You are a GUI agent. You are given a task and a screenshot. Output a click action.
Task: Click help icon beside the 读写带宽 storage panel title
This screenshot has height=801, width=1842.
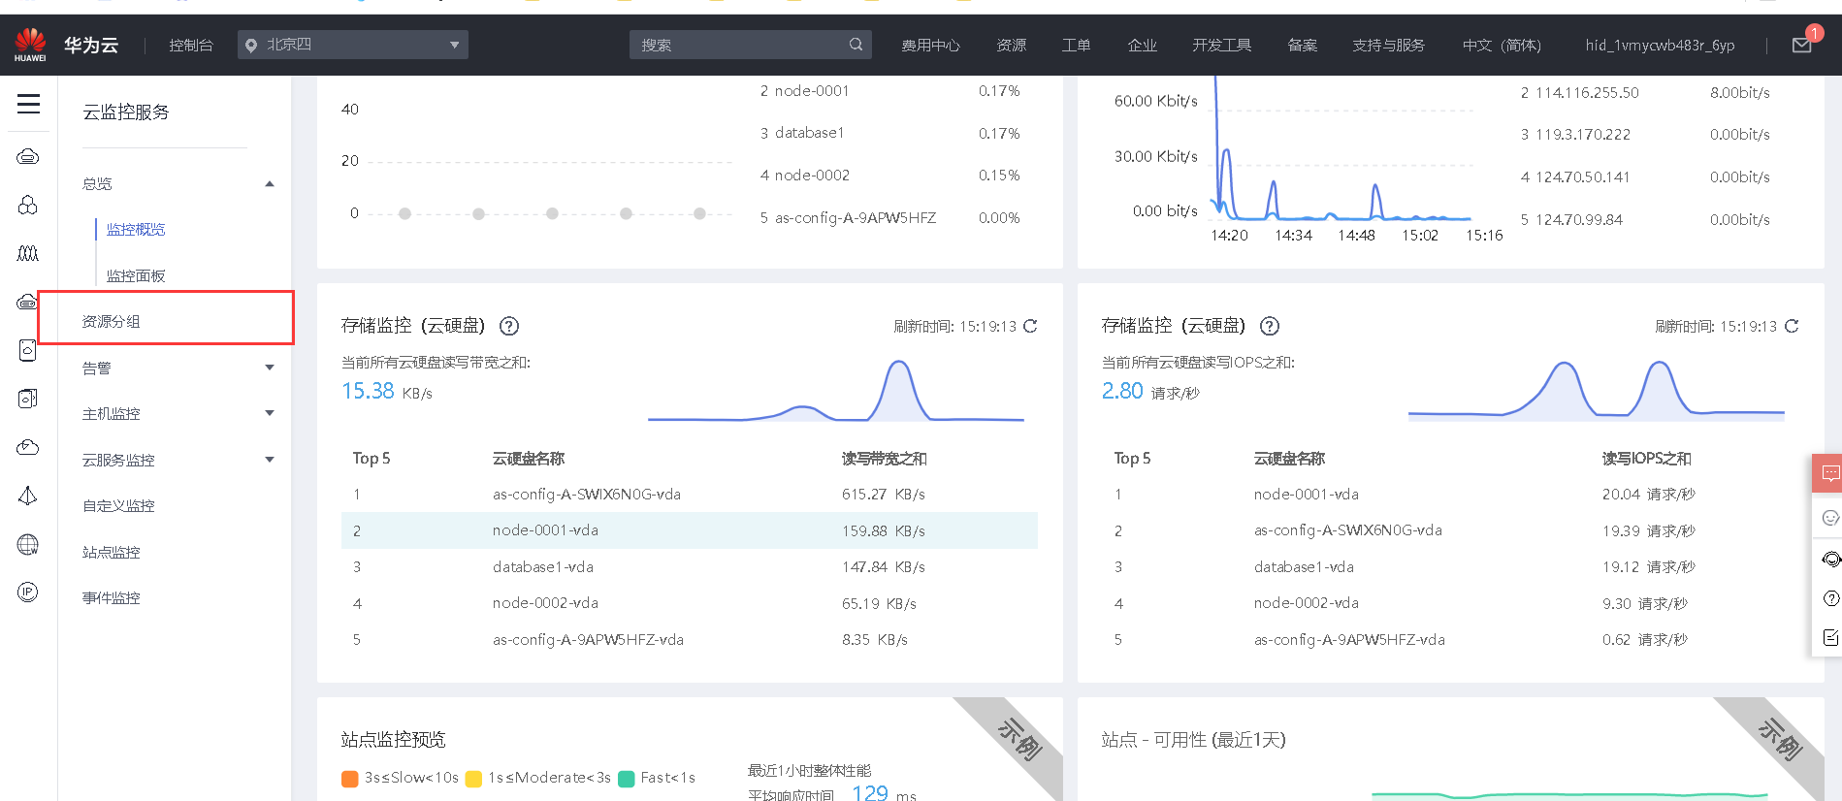509,327
